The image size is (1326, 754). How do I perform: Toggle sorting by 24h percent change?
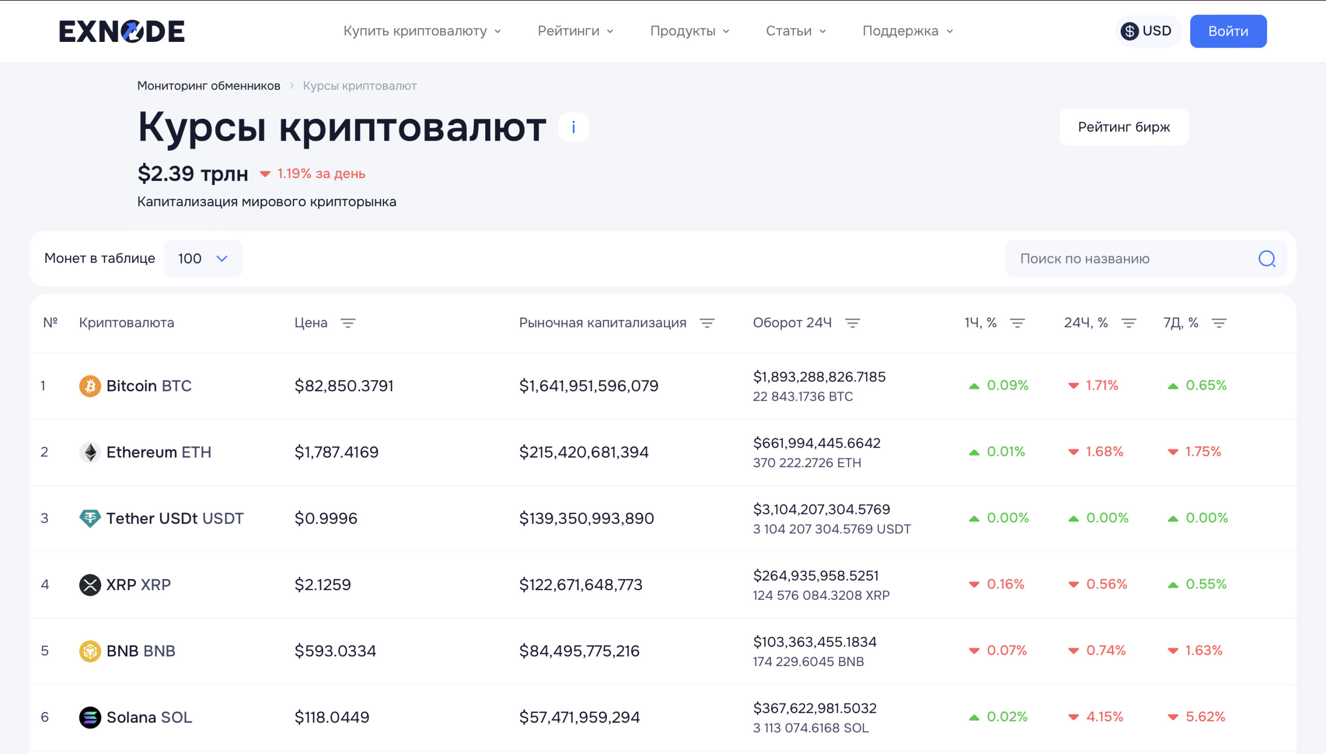coord(1129,323)
